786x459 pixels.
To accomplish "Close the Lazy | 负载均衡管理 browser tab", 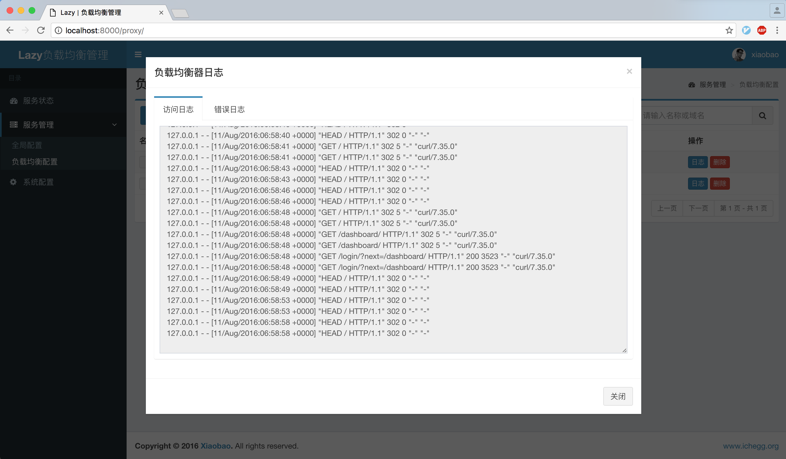I will click(161, 12).
